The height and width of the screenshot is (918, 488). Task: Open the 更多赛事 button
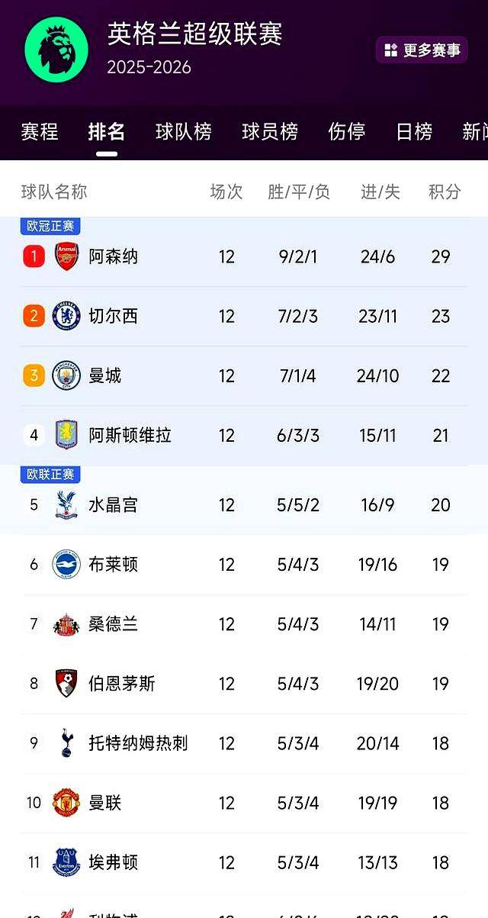[x=422, y=50]
